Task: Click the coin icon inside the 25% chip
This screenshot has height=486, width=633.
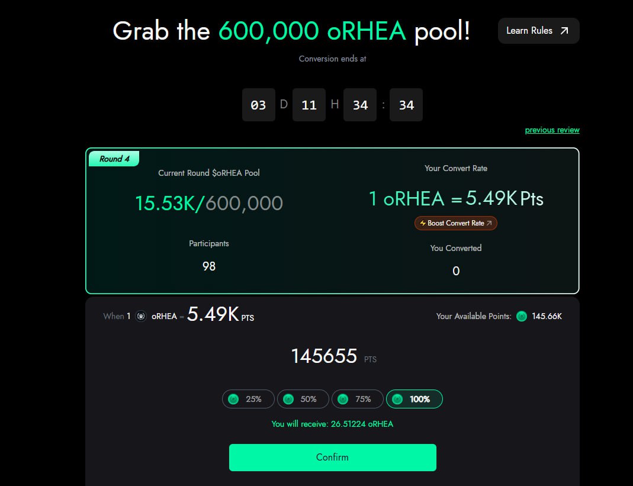Action: pos(233,399)
